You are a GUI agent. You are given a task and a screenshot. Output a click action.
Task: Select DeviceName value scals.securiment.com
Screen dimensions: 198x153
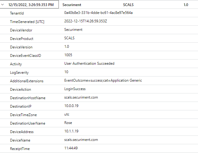(x=81, y=140)
